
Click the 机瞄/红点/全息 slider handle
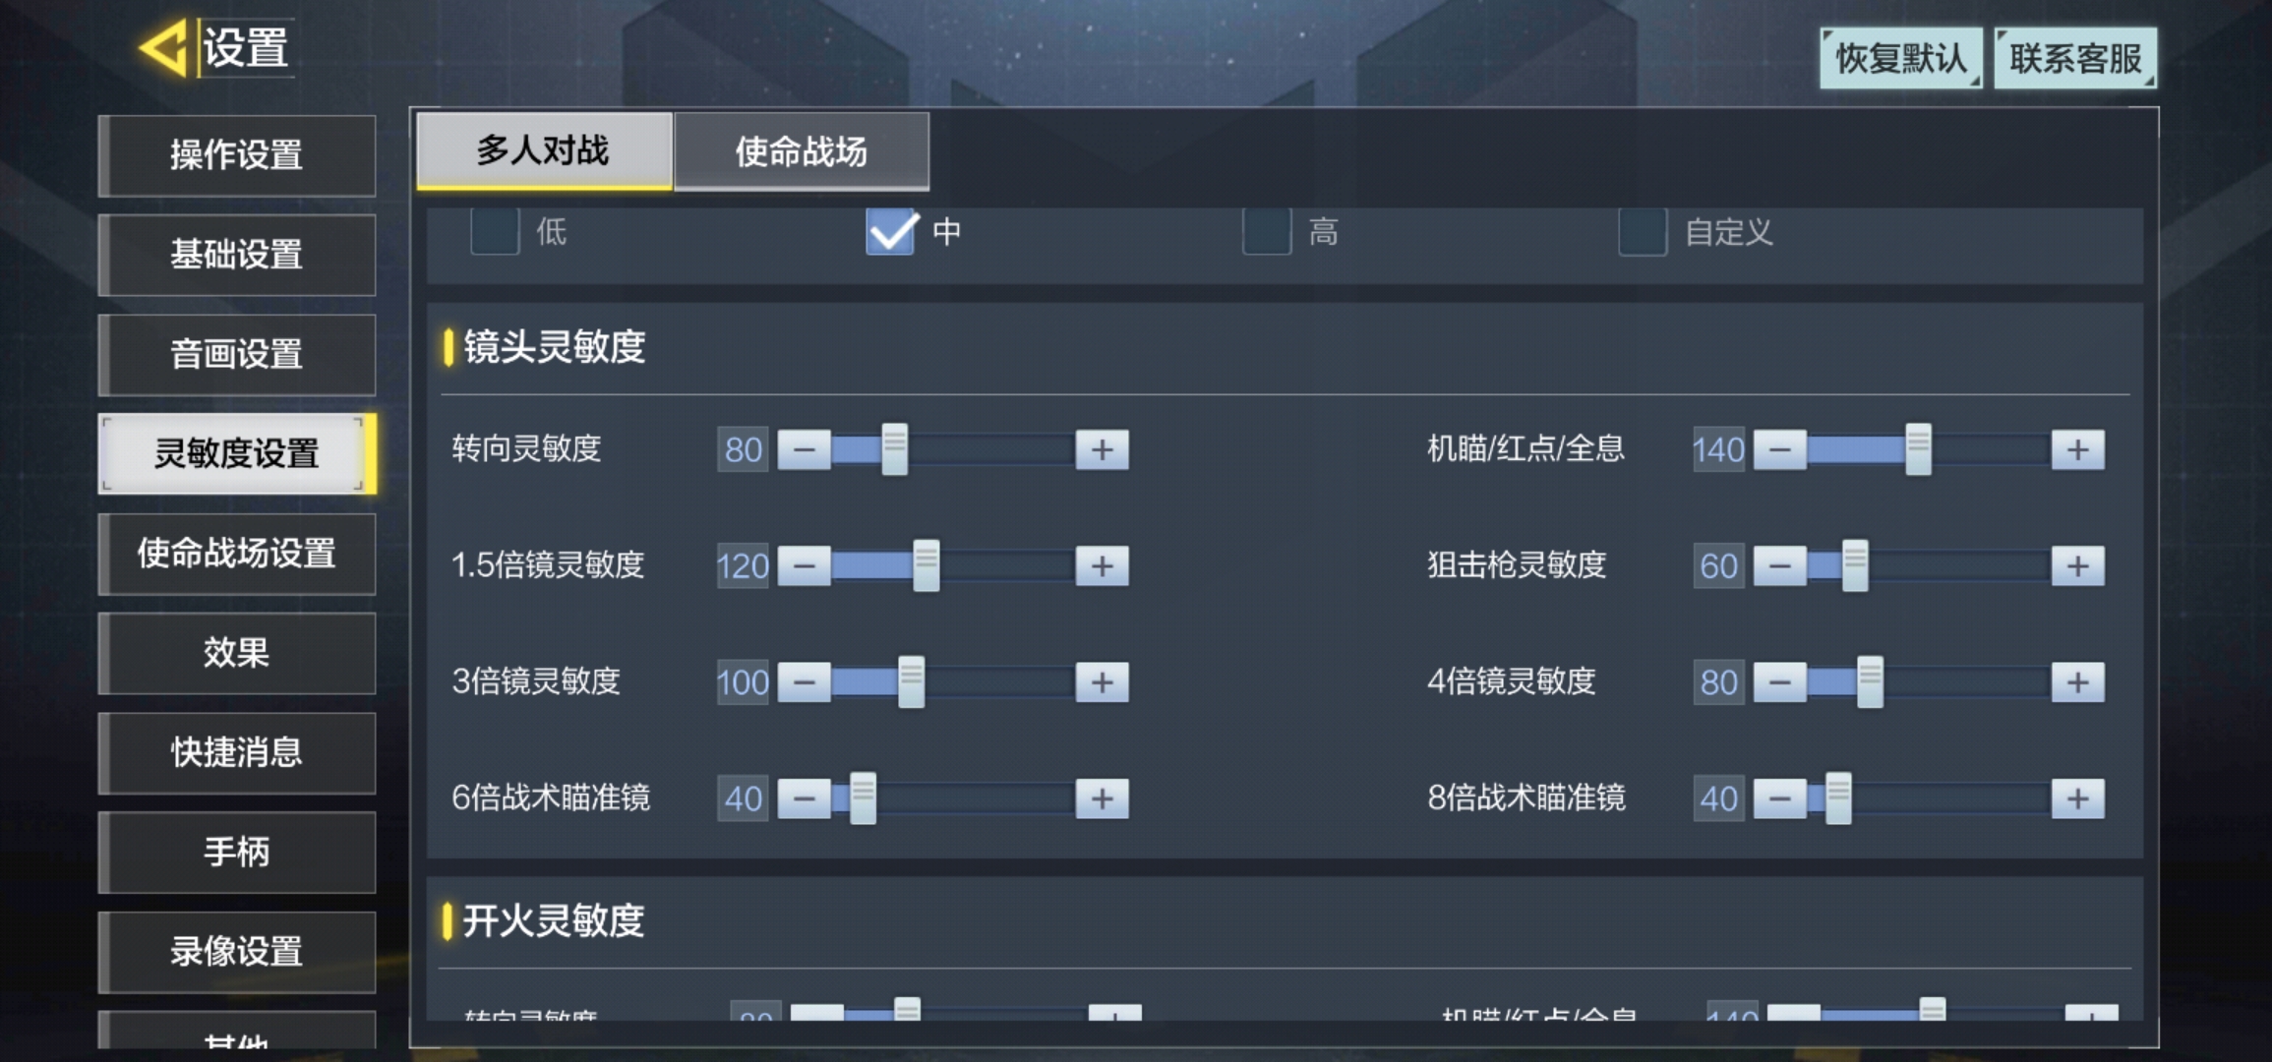click(x=1918, y=449)
